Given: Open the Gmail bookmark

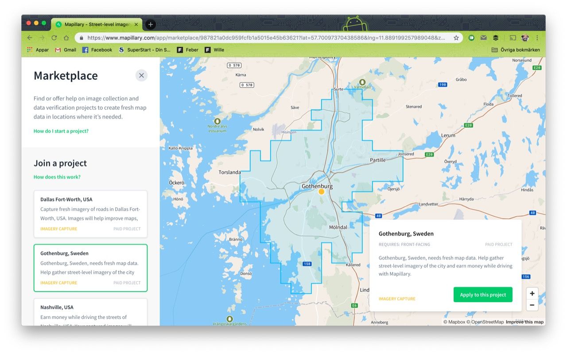Looking at the screenshot, I should coord(66,50).
